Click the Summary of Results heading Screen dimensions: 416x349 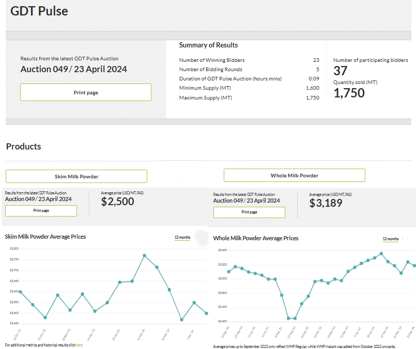(x=208, y=45)
